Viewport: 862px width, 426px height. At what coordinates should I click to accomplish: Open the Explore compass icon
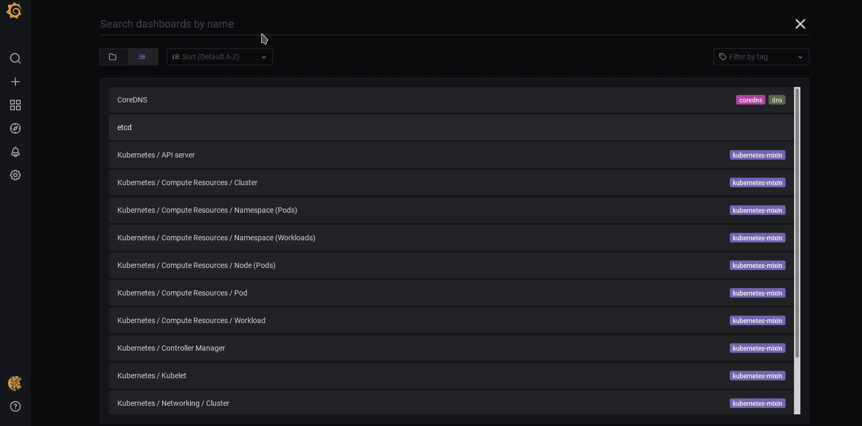(15, 128)
